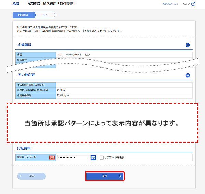Open the help question mark icon
The width and height of the screenshot is (205, 194).
coord(193,4)
